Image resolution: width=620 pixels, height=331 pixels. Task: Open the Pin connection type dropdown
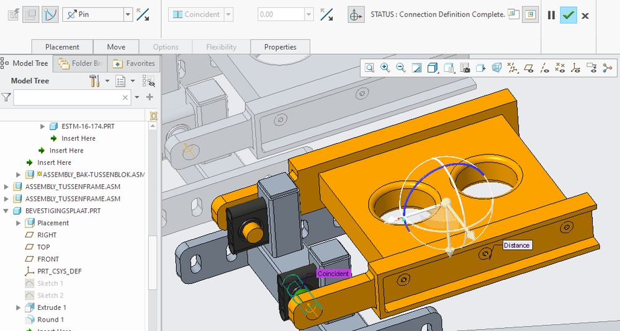coord(128,14)
